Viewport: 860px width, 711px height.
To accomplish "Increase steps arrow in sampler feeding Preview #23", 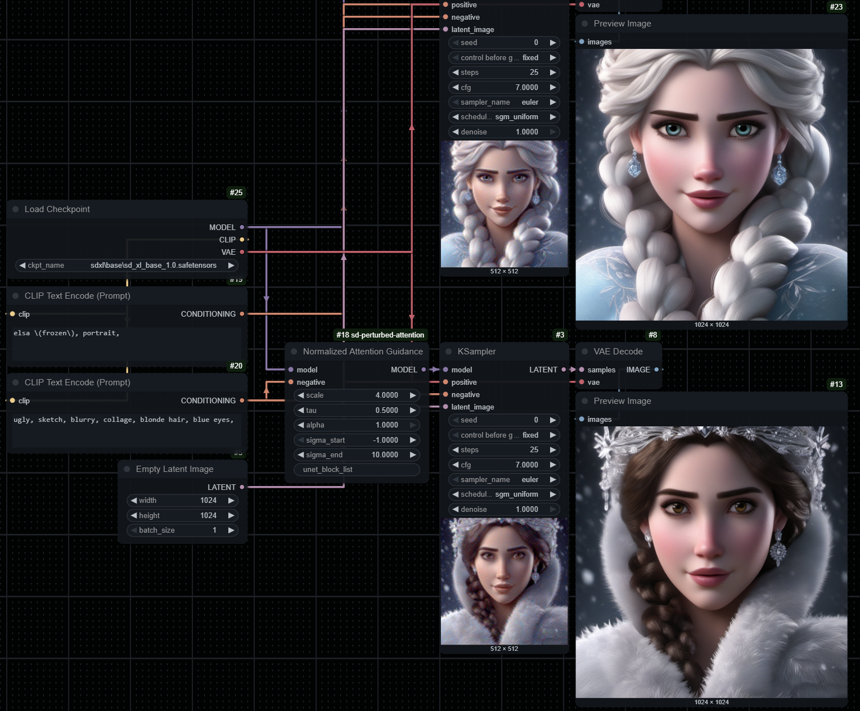I will pyautogui.click(x=553, y=73).
